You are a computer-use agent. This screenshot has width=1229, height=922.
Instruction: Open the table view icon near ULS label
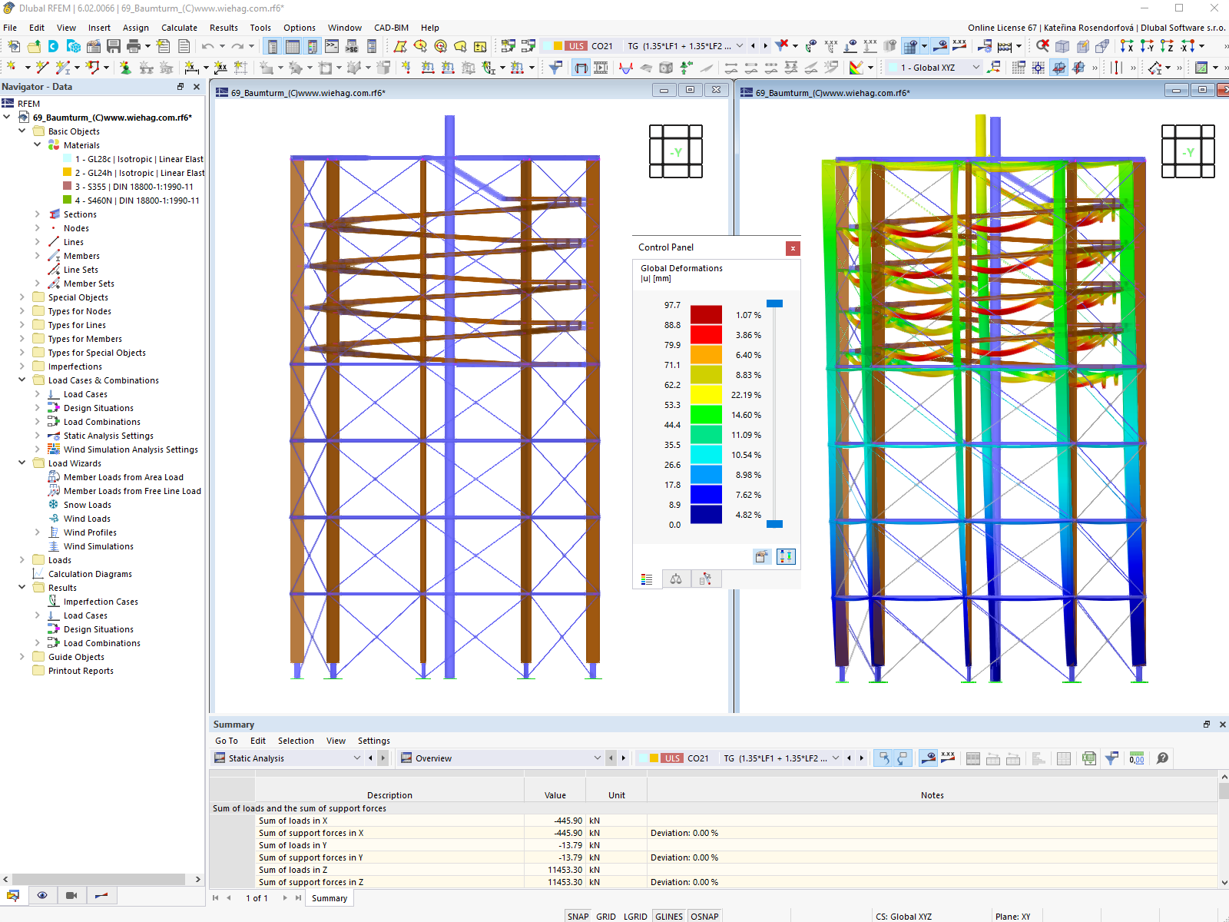pyautogui.click(x=973, y=758)
